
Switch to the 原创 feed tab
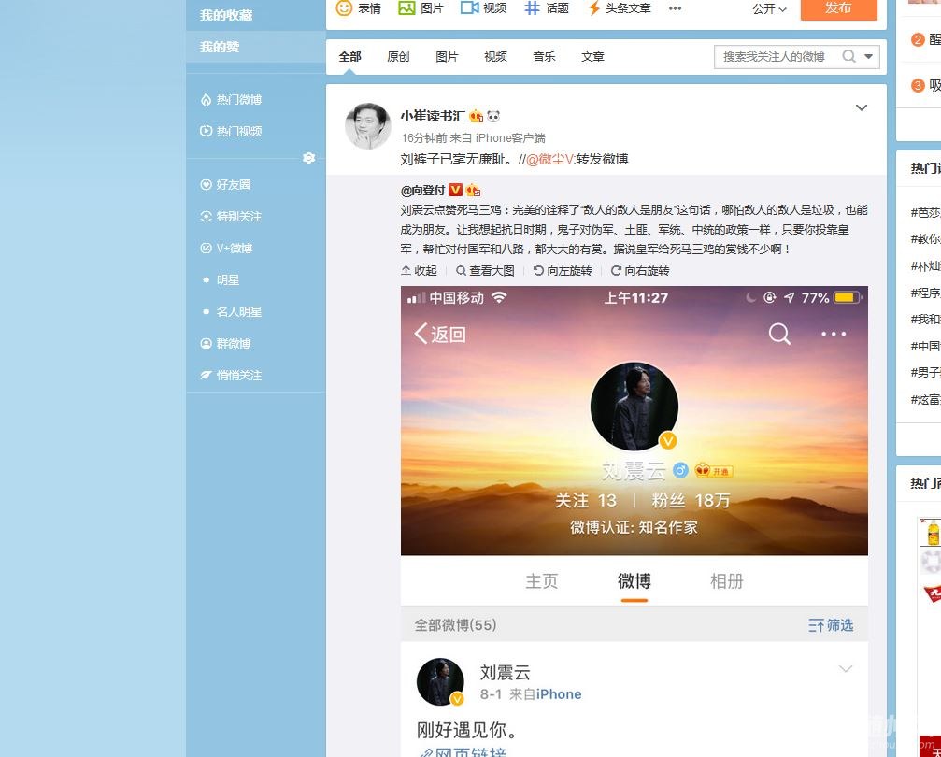tap(398, 56)
